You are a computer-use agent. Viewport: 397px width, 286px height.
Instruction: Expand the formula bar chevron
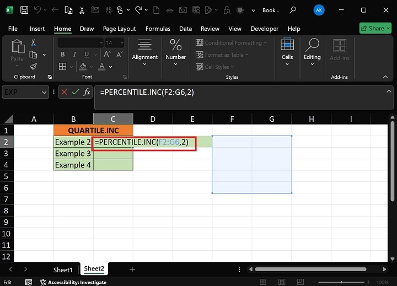(389, 91)
